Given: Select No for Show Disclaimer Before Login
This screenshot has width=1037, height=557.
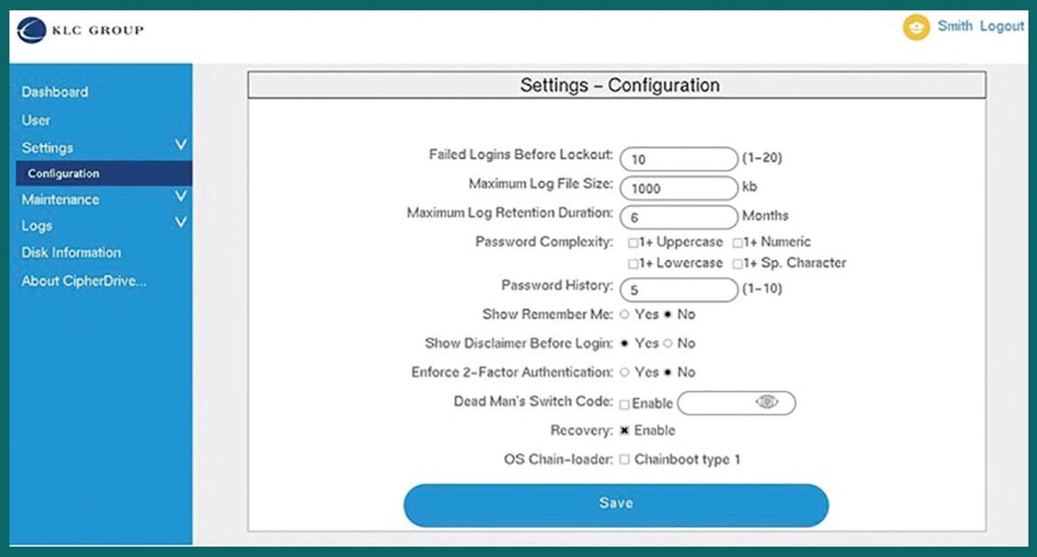Looking at the screenshot, I should (x=668, y=344).
